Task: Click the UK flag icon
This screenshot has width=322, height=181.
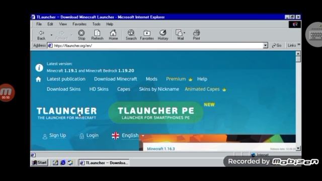Action: (x=115, y=136)
